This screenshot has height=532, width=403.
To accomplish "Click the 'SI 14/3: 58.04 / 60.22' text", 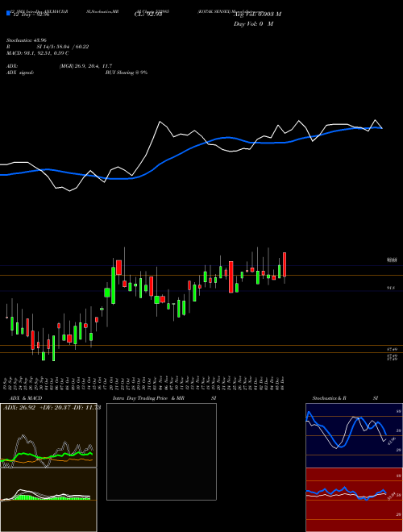I will tap(64, 47).
